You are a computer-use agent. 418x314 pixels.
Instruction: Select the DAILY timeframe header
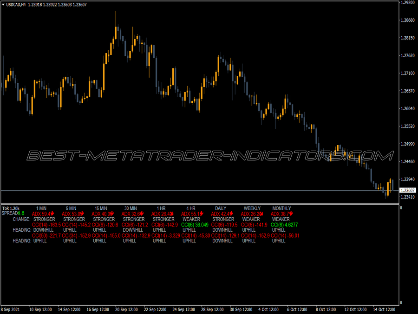221,208
